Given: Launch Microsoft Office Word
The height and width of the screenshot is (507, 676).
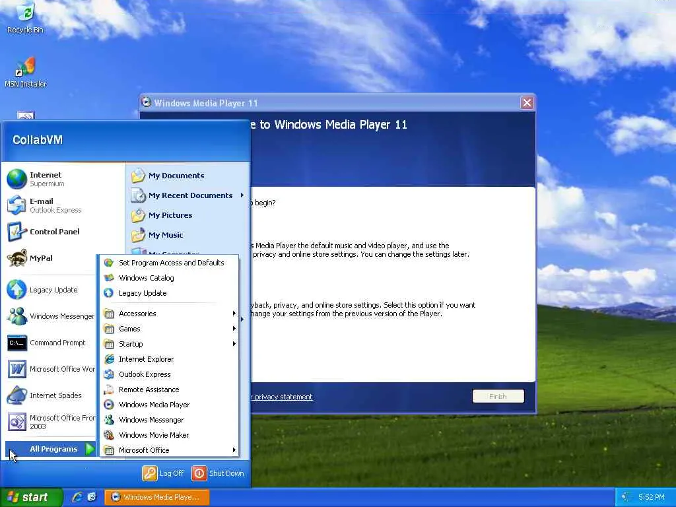Looking at the screenshot, I should [51, 369].
